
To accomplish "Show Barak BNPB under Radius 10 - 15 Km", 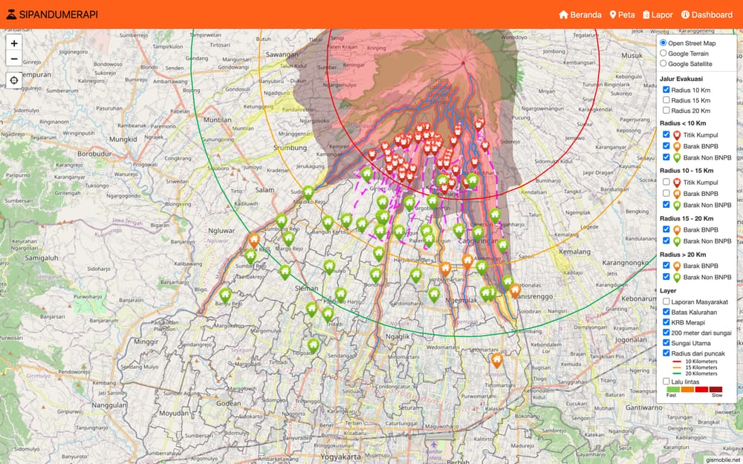I will point(666,193).
